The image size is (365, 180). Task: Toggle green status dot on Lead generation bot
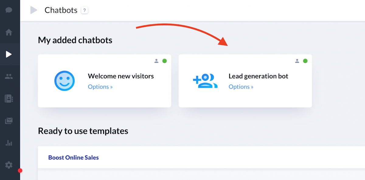(x=305, y=61)
